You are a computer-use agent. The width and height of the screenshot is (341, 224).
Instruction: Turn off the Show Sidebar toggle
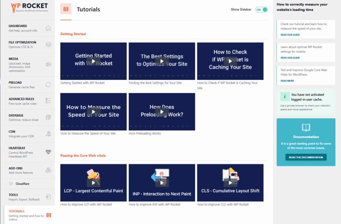click(x=261, y=10)
